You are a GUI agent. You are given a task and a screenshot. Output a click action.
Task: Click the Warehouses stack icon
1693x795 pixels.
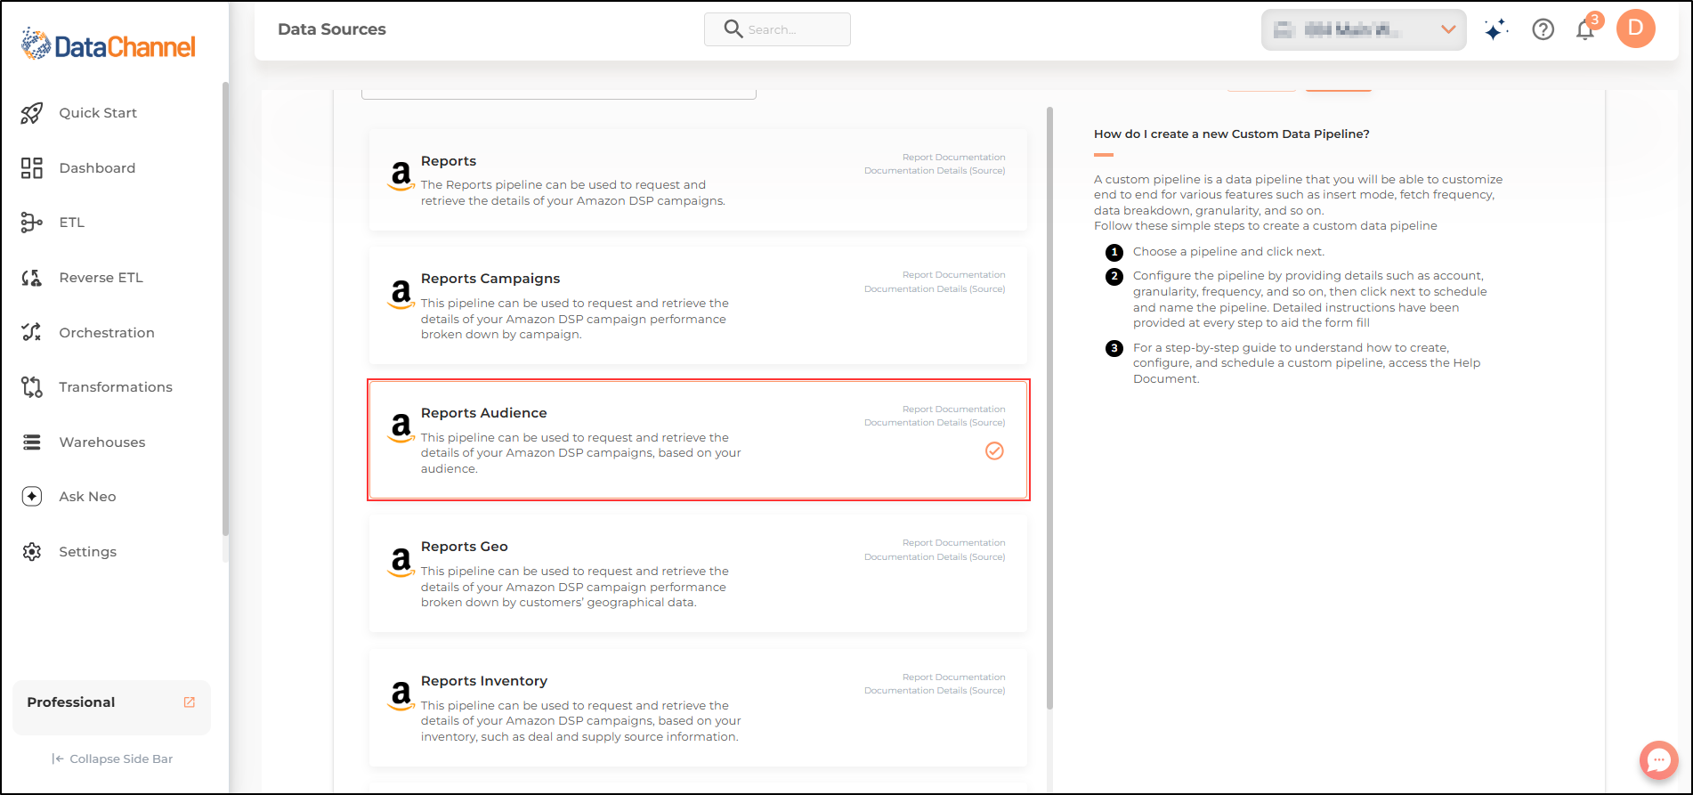click(32, 442)
